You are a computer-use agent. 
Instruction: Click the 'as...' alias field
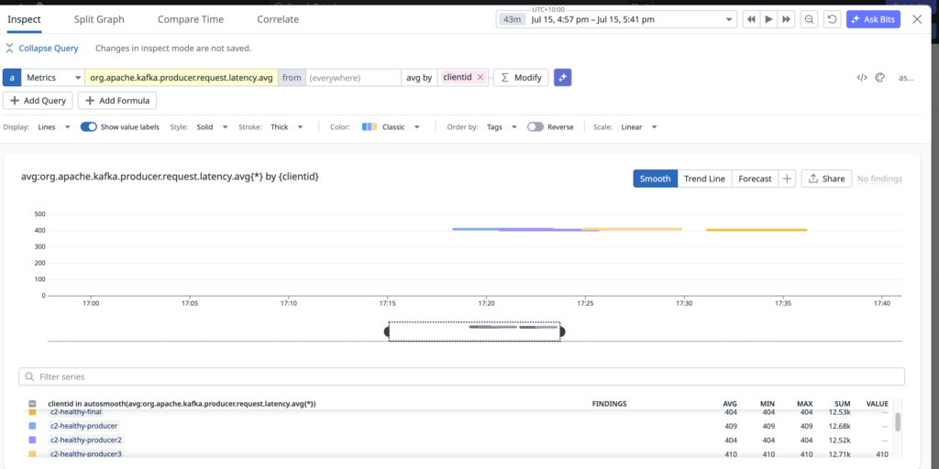[x=906, y=77]
